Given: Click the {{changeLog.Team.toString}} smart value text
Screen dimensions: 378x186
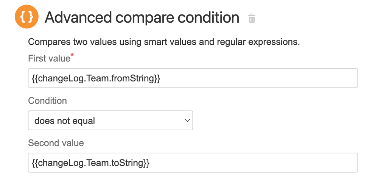Looking at the screenshot, I should tap(91, 163).
